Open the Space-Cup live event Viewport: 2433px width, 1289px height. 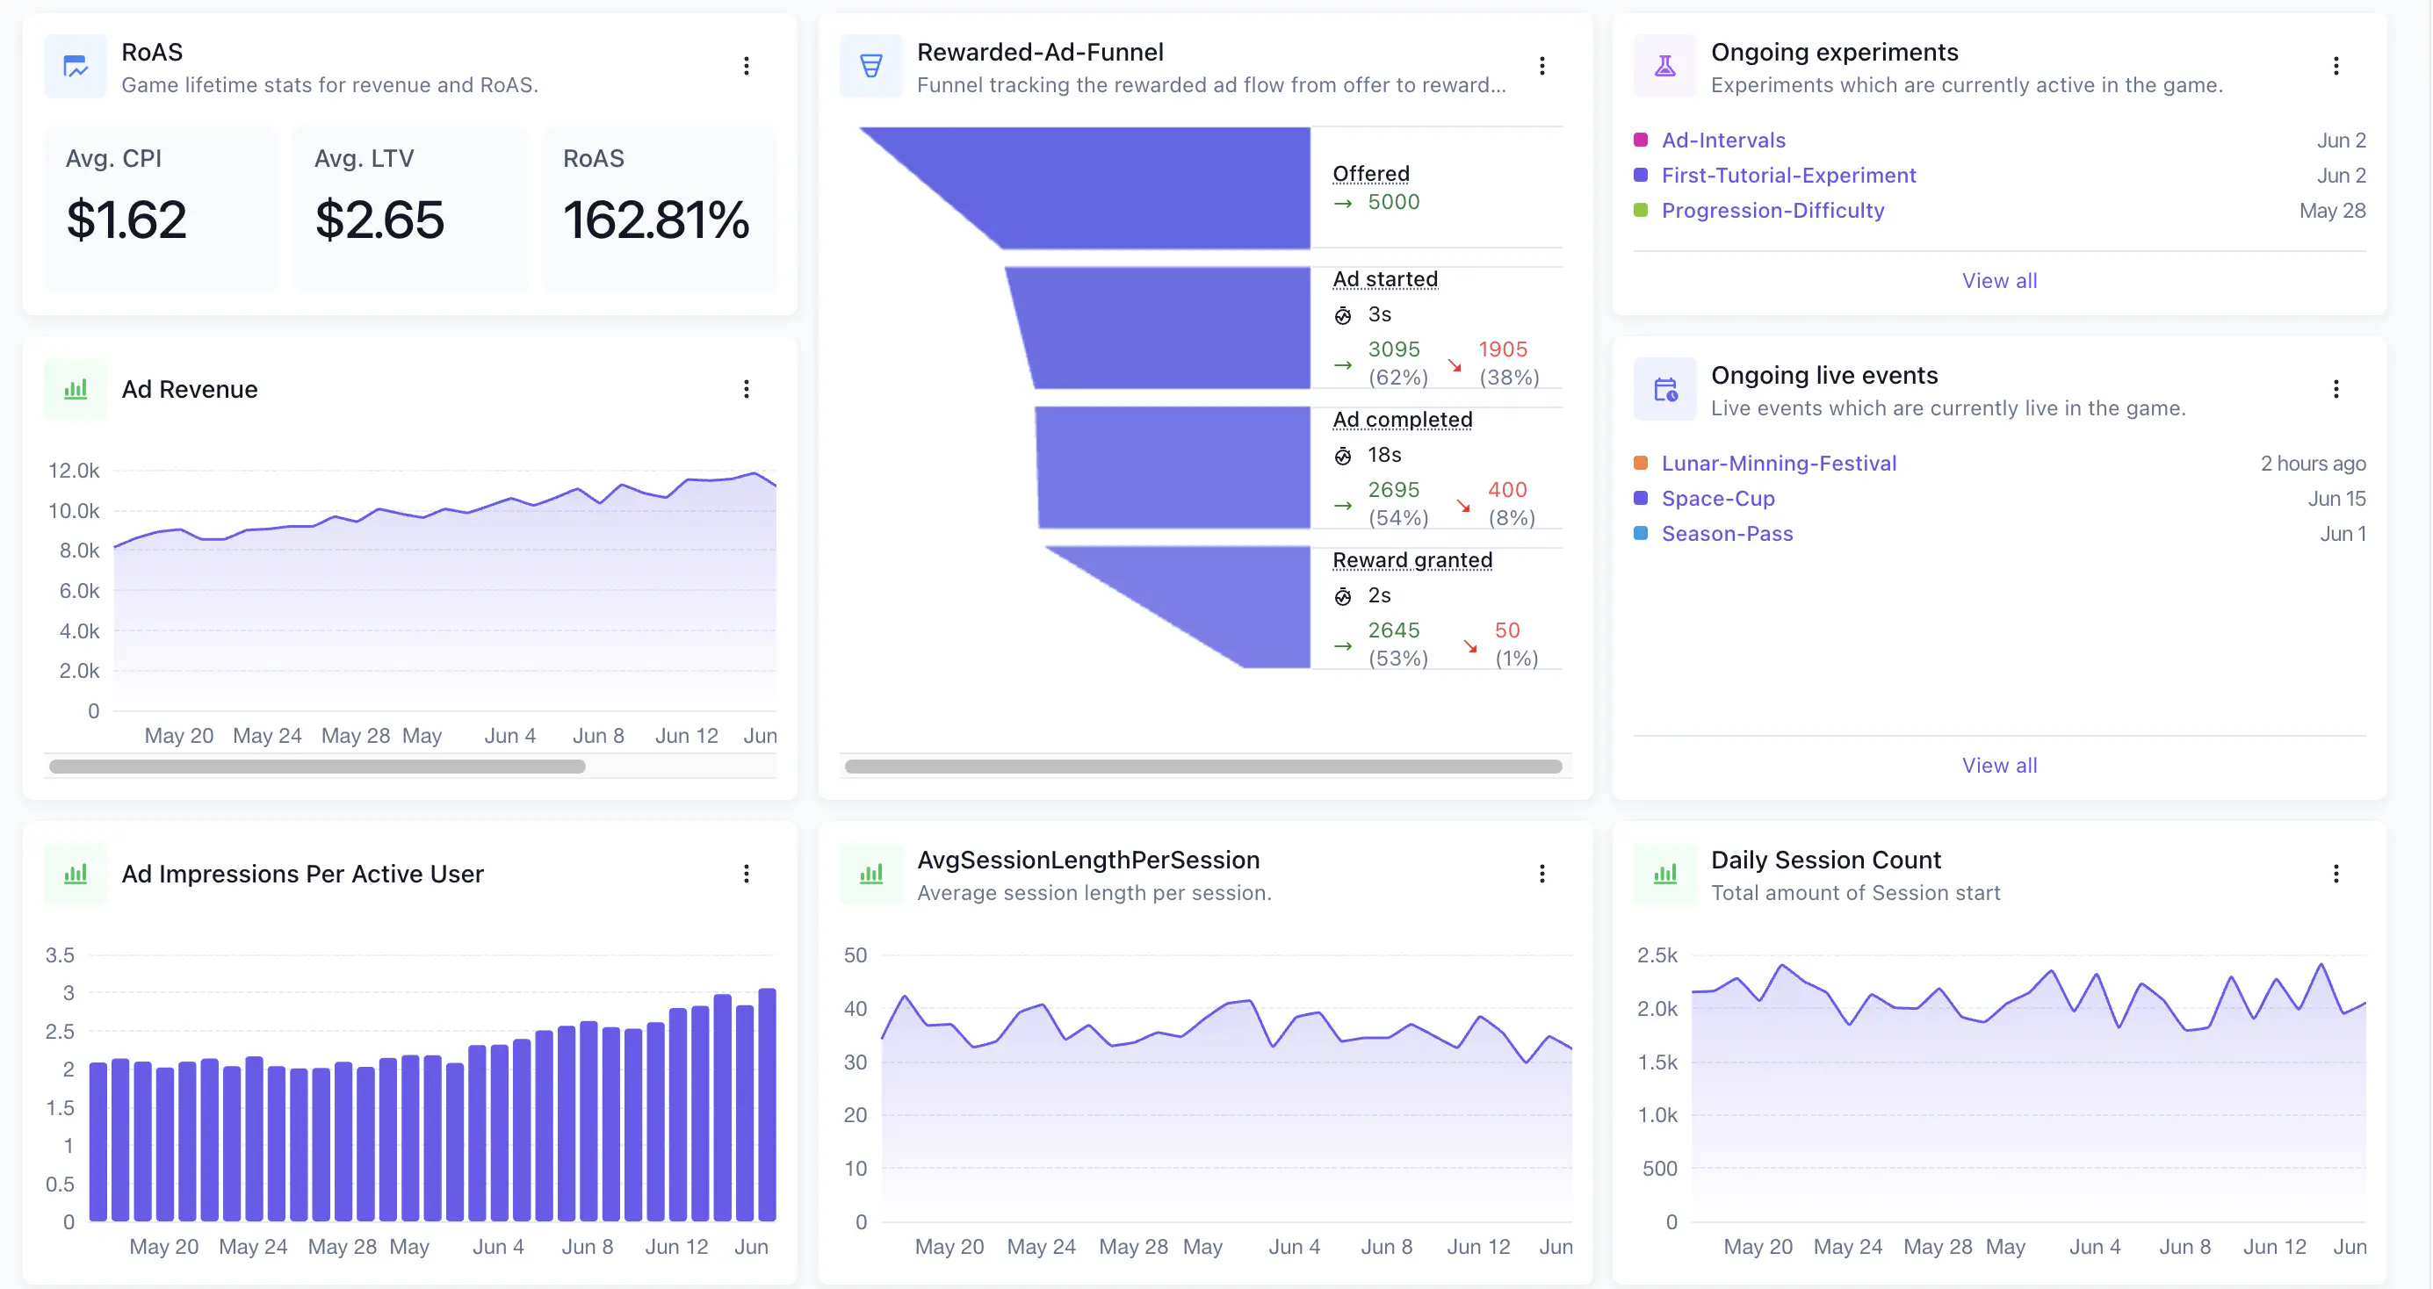click(x=1718, y=499)
